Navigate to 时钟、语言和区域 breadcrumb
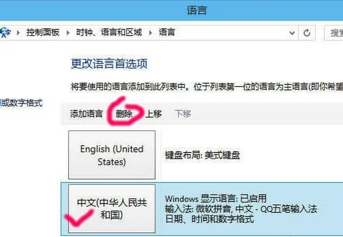The width and height of the screenshot is (343, 237). (109, 32)
